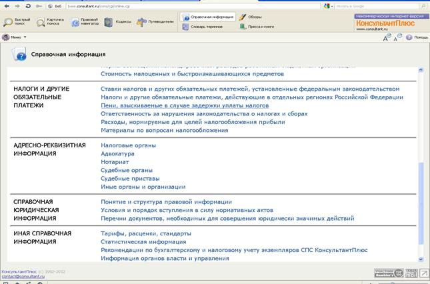Viewport: 430px width, 284px height.
Task: Open the Обзоры section
Action: click(x=250, y=17)
